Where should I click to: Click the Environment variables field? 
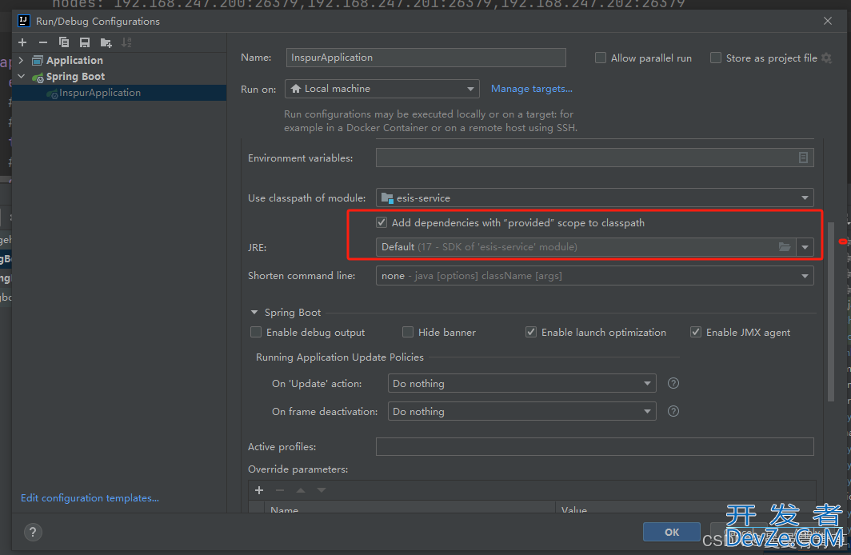[595, 158]
